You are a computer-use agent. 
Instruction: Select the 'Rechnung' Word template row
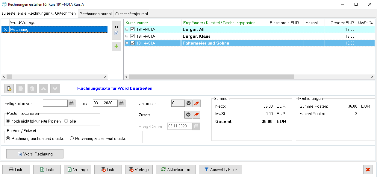(54, 29)
